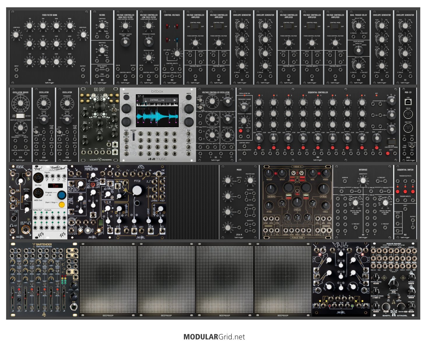Click the Shift jack on Sequential Switch
Screen dimensions: 429x343
tap(405, 209)
